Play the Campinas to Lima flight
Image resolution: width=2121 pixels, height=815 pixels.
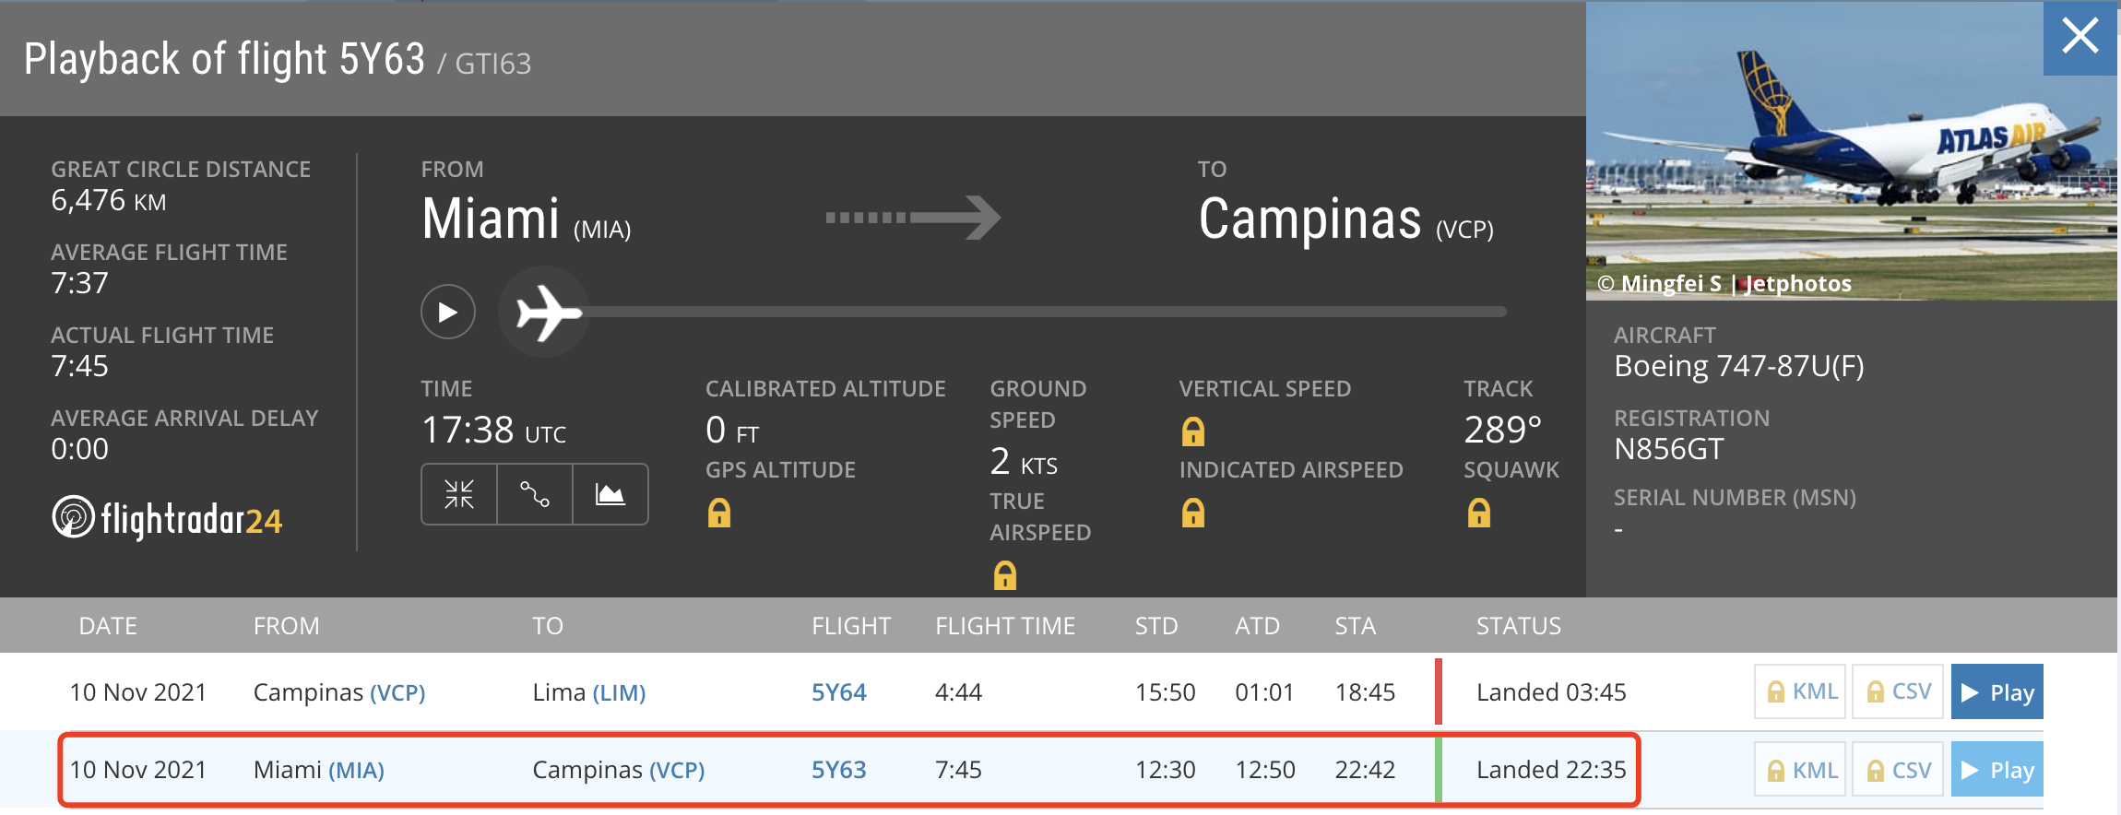[1997, 691]
